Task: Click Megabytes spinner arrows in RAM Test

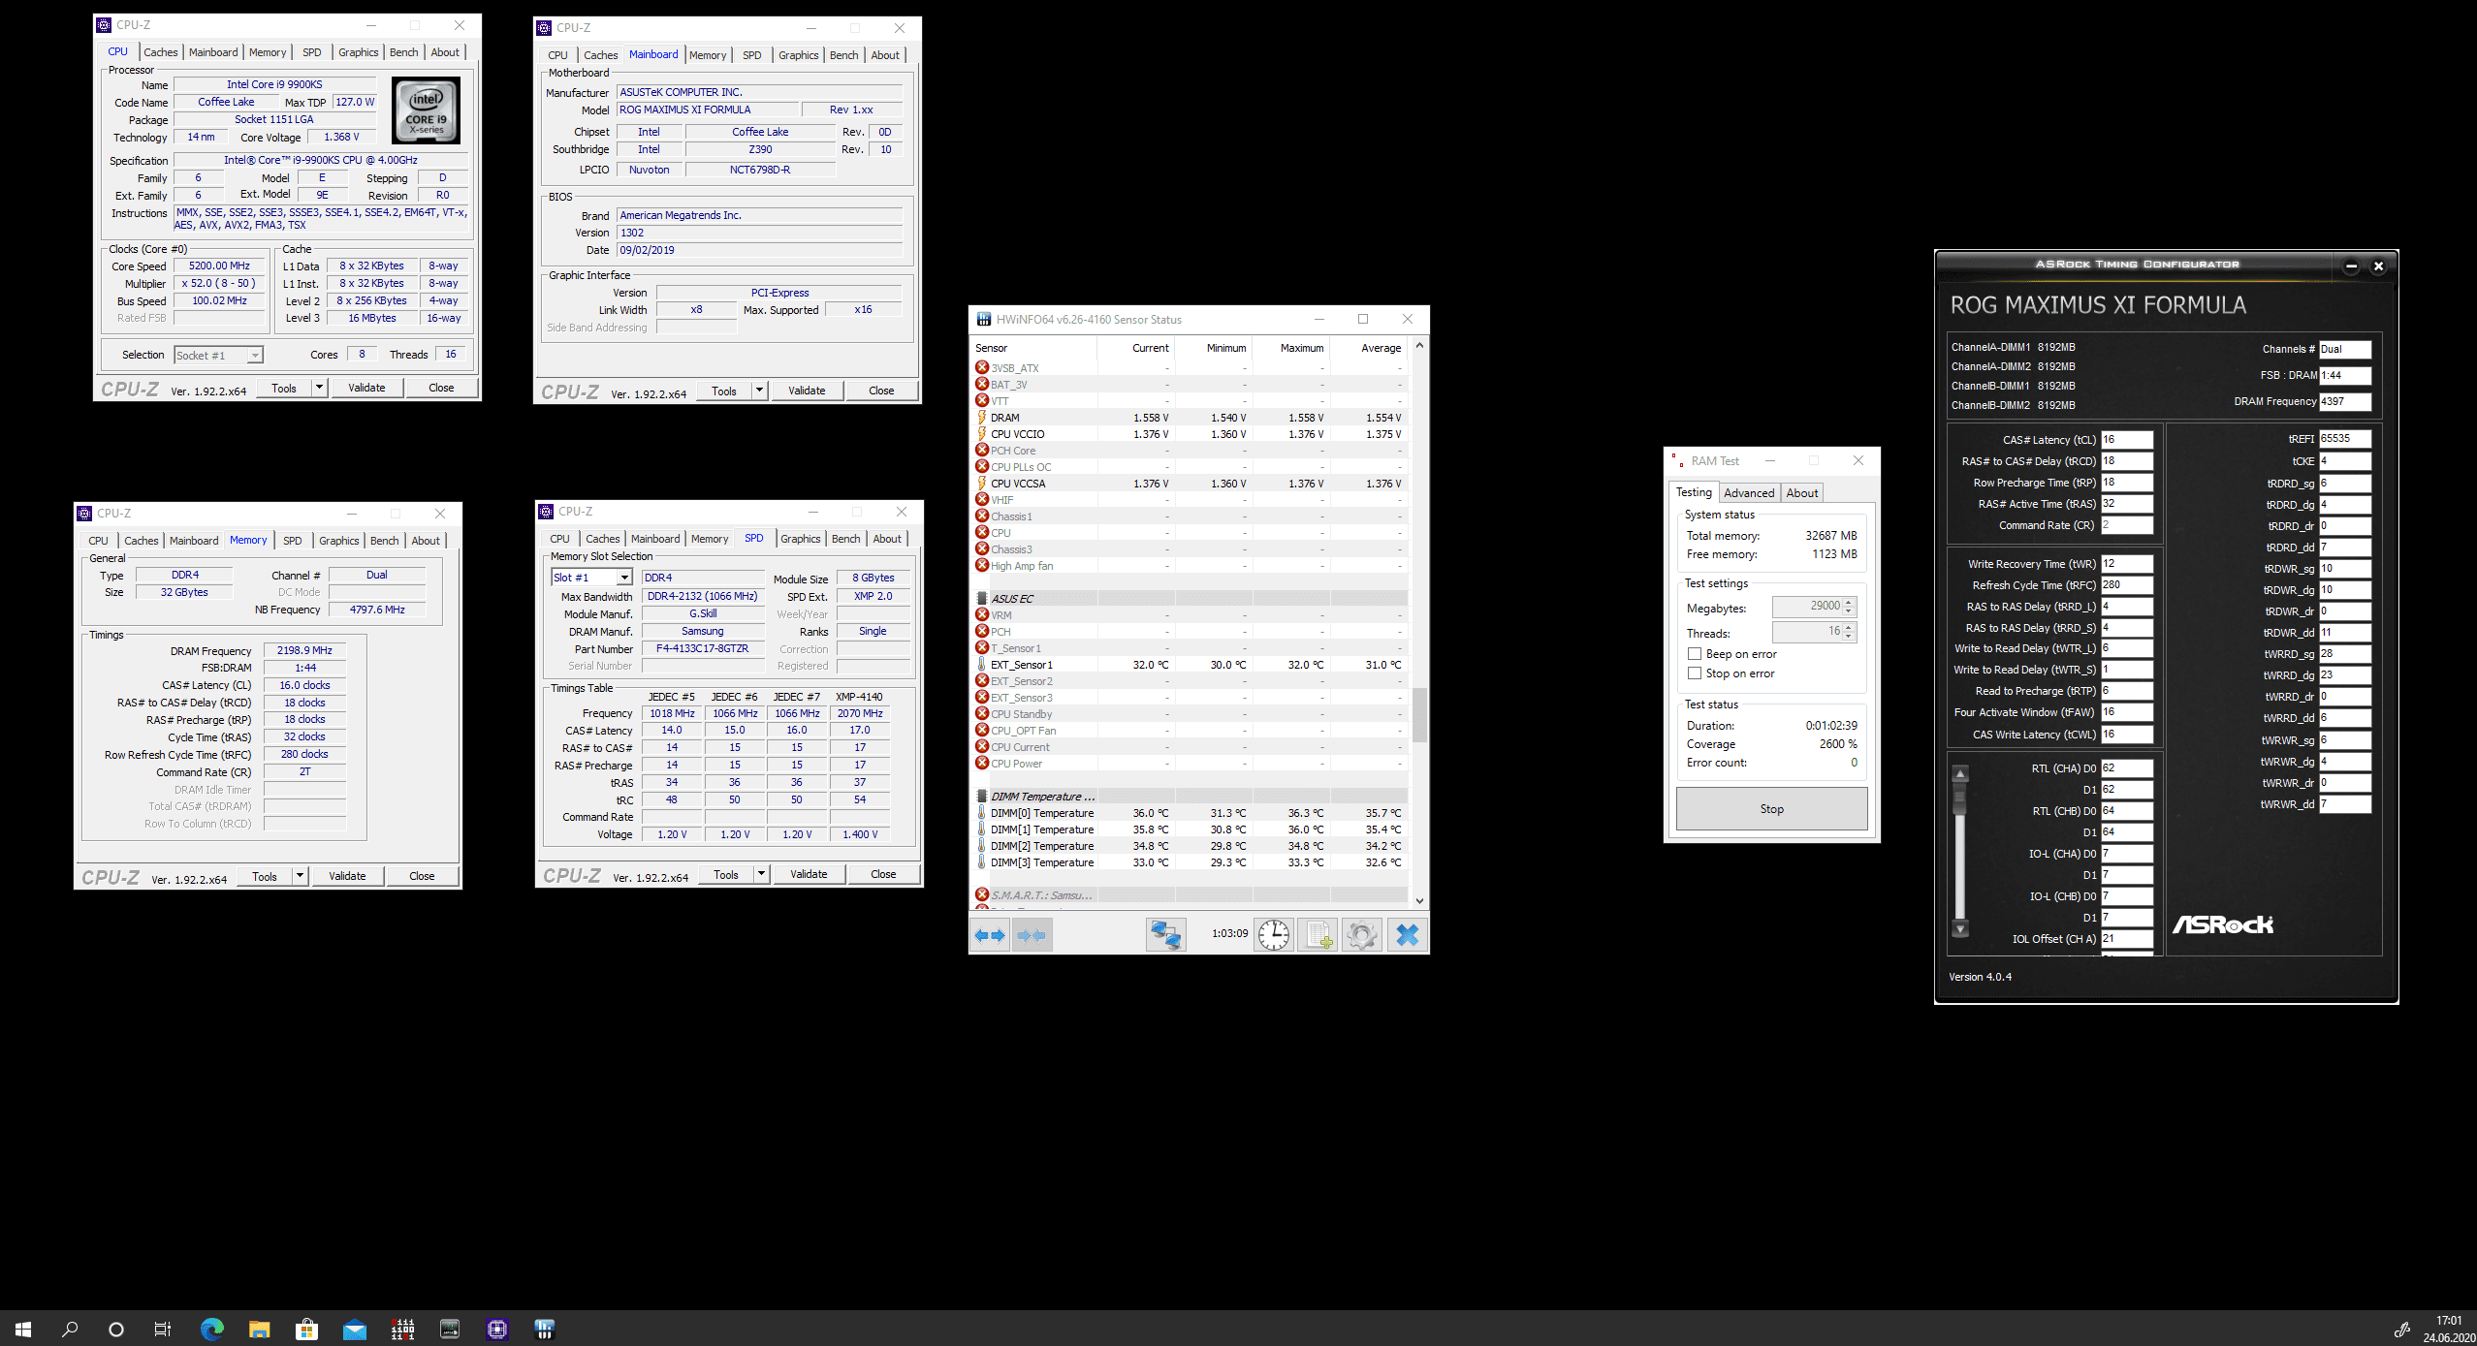Action: 1849,607
